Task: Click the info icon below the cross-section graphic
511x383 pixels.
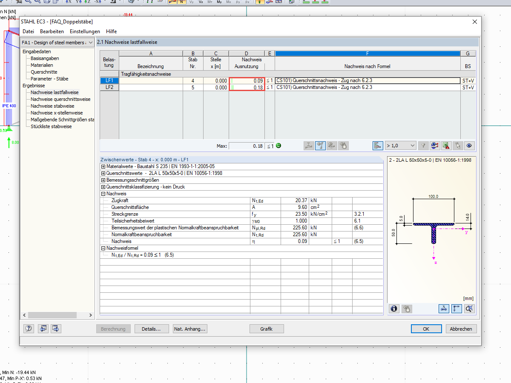Action: [393, 309]
